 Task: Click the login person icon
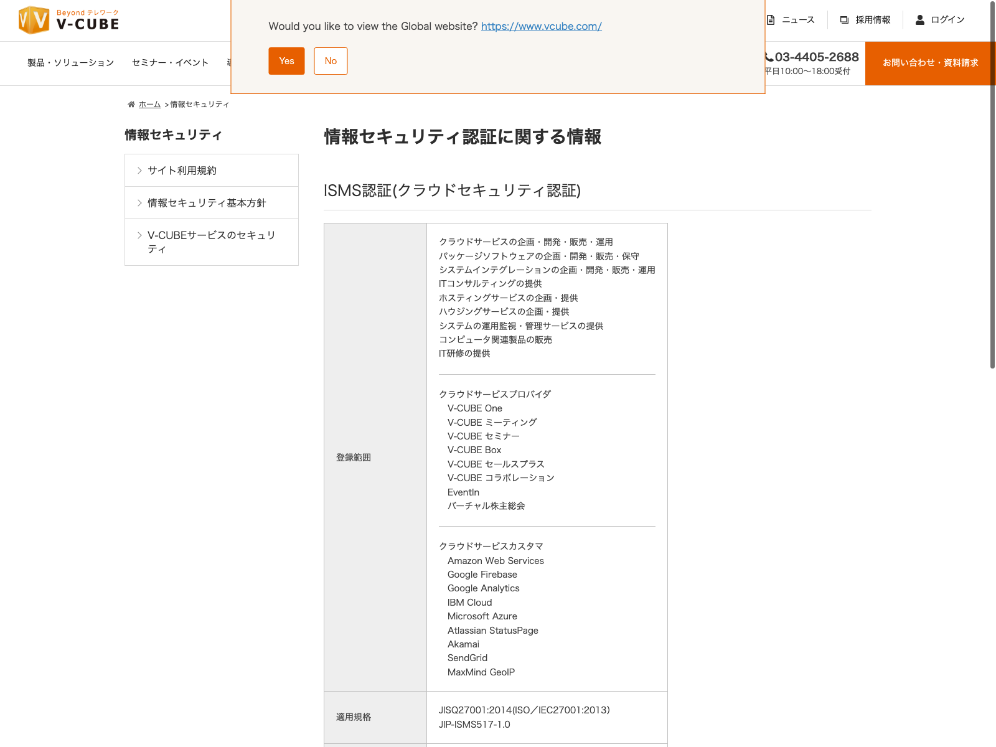(x=919, y=20)
